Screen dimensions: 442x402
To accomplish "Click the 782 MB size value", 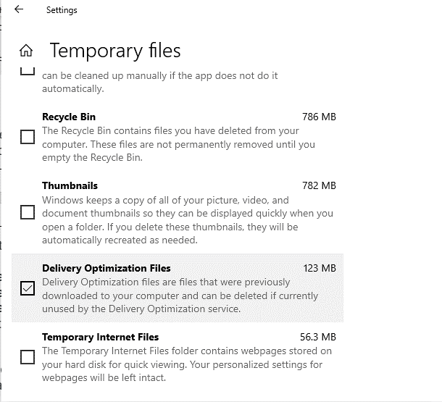I will tap(319, 185).
